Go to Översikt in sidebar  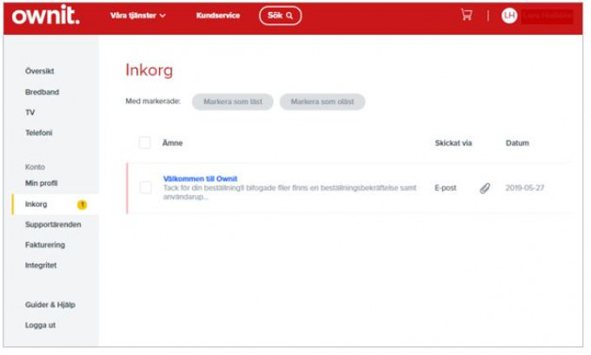tap(40, 71)
